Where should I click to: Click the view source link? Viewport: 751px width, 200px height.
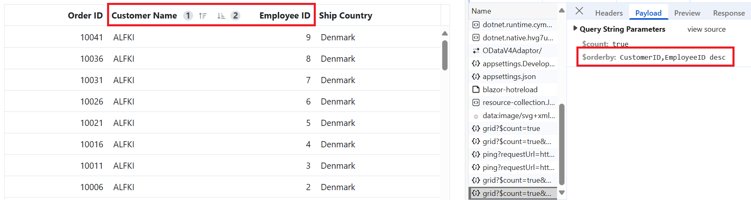(707, 29)
